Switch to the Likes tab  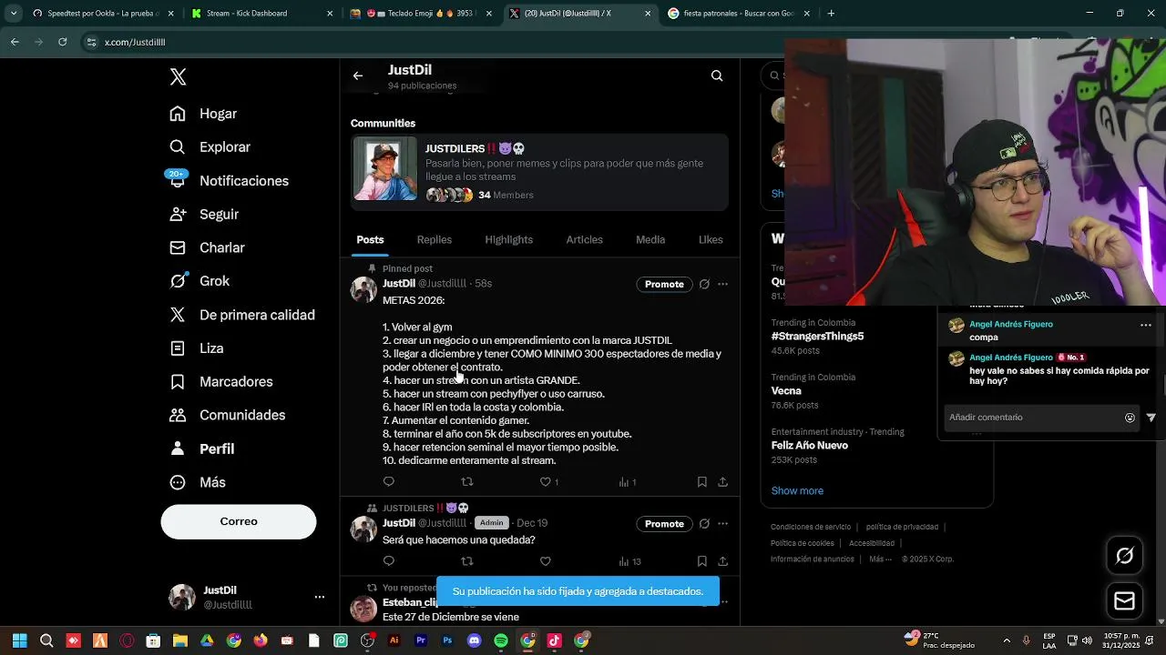click(x=711, y=240)
